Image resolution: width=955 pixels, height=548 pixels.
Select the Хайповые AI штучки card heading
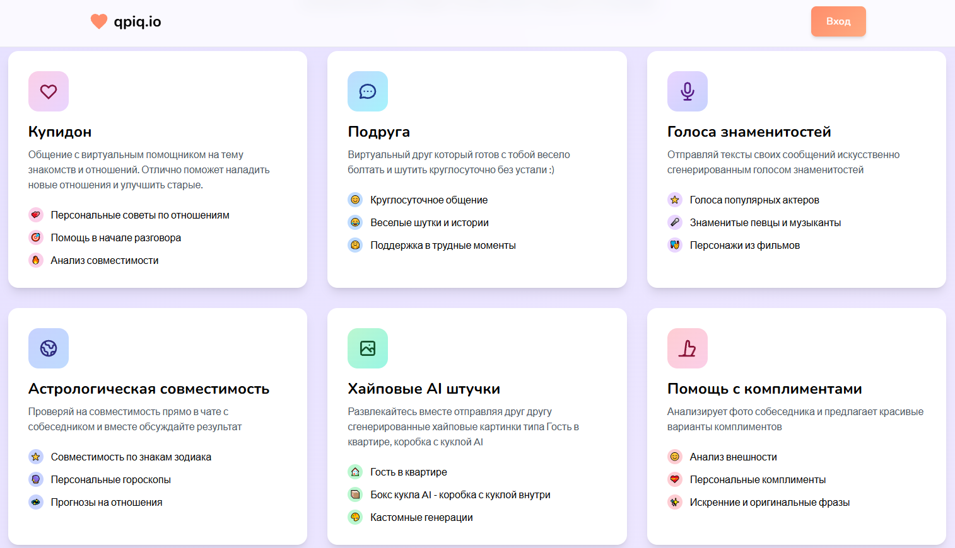pyautogui.click(x=424, y=389)
